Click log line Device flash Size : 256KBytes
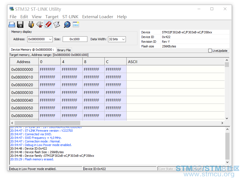Image resolution: width=241 pixels, height=181 pixels. point(37,152)
